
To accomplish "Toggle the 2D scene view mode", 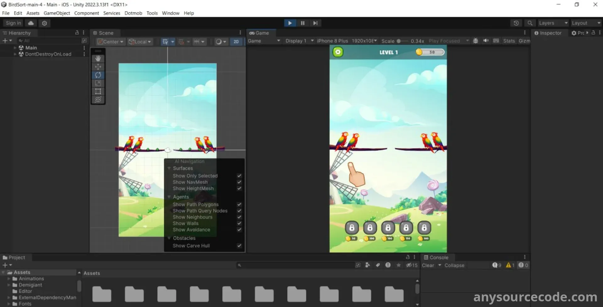I will [x=236, y=41].
